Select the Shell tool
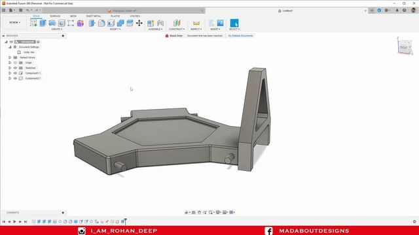419x235 pixels. (x=111, y=23)
